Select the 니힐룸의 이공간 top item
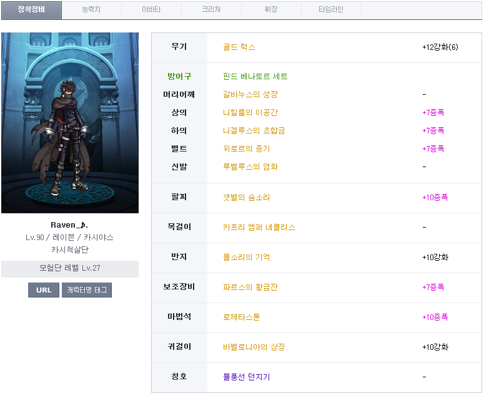Image resolution: width=494 pixels, height=411 pixels. pyautogui.click(x=250, y=113)
